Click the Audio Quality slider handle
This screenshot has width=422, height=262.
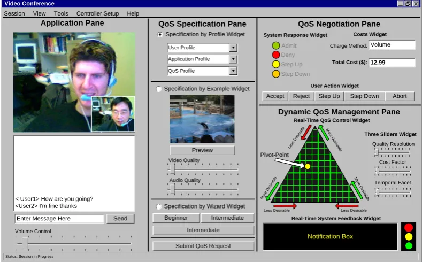pos(173,189)
